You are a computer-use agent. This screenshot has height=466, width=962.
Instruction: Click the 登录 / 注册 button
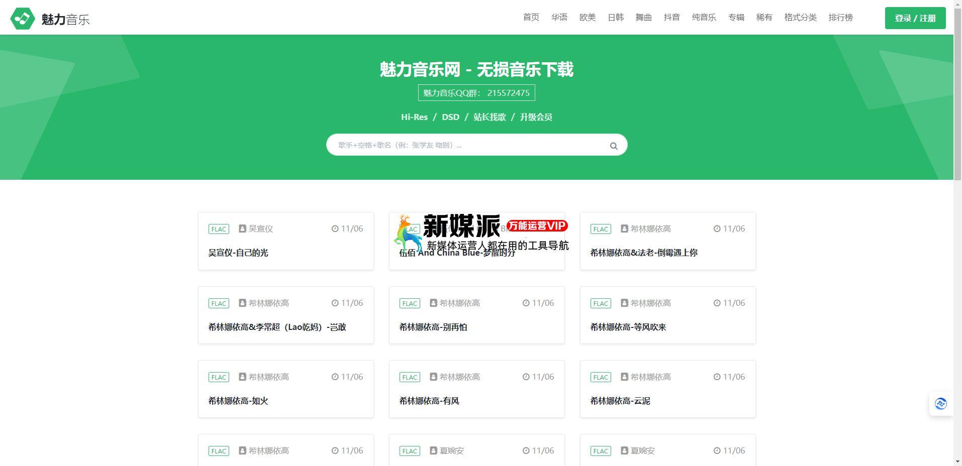(915, 18)
